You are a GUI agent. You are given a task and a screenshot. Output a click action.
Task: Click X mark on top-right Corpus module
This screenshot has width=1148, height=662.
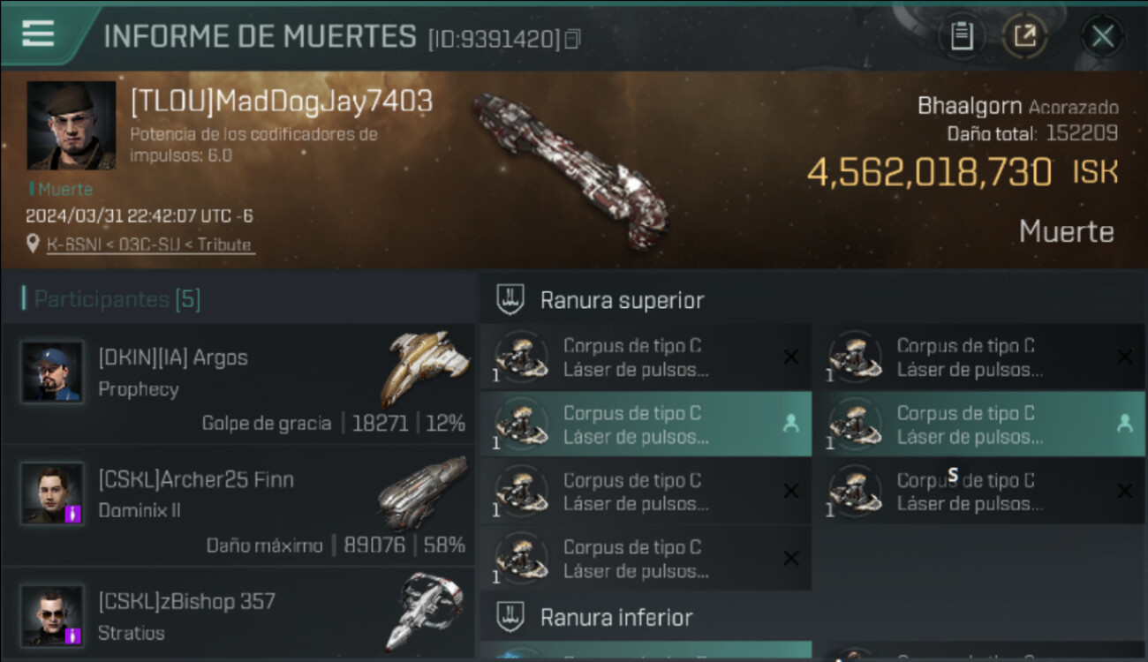tap(1124, 357)
